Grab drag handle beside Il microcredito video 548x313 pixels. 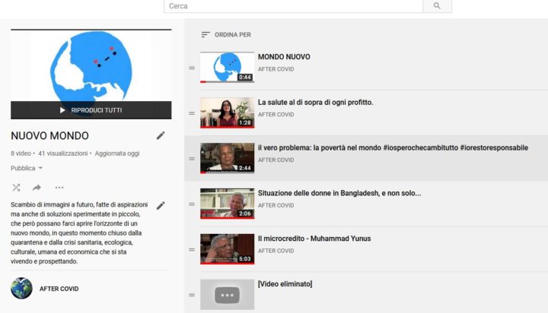pos(192,249)
